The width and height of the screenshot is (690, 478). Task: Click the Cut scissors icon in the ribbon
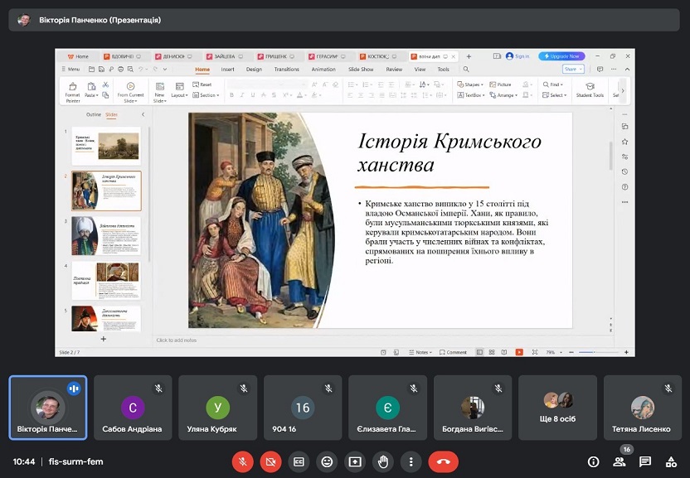tap(105, 84)
